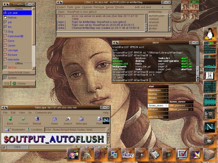Launch the Netscape N icon in the Wharf

(210, 127)
